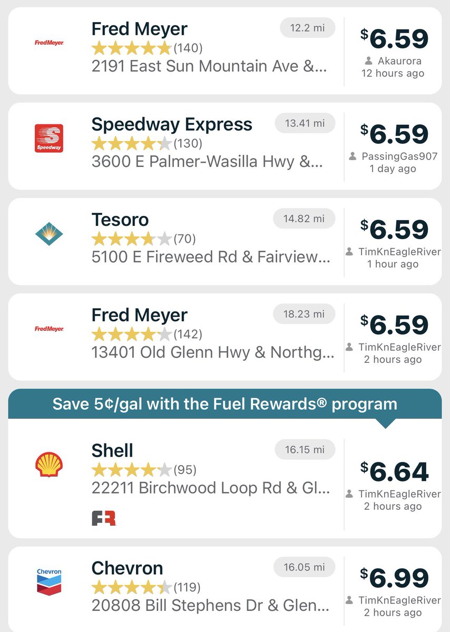Screen dimensions: 450x632
Task: Tap the $6.59 price at Tesoro
Action: pyautogui.click(x=394, y=230)
